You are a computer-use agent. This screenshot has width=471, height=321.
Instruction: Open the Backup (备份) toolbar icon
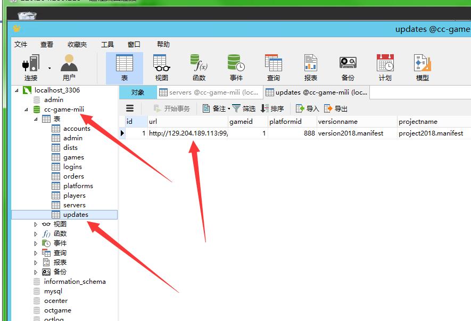coord(348,67)
